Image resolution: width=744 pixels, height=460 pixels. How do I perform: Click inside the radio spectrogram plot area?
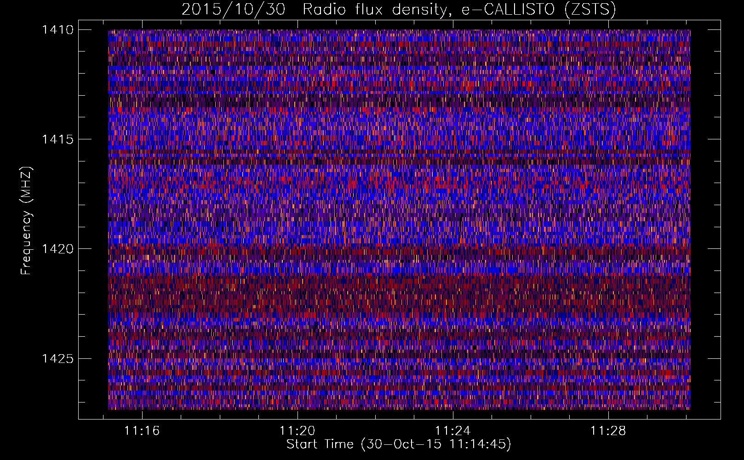click(x=399, y=219)
